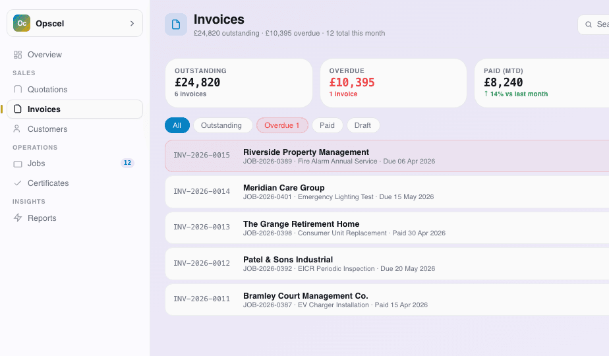Click JOB-2026-0387 EV Charger Installation line
Image resolution: width=609 pixels, height=356 pixels.
click(335, 305)
